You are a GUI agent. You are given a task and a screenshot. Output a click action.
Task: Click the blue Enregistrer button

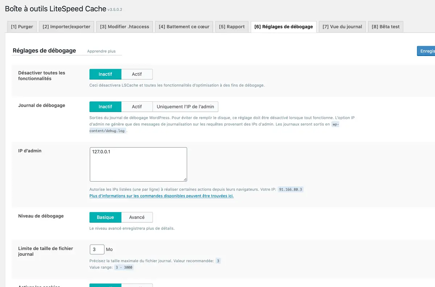click(x=426, y=51)
